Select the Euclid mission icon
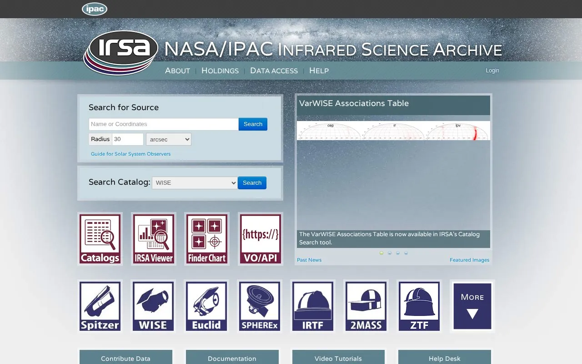Image resolution: width=582 pixels, height=364 pixels. pyautogui.click(x=206, y=306)
